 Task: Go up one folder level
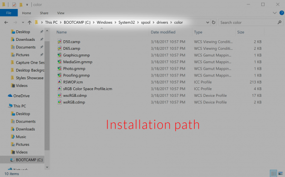pos(29,22)
